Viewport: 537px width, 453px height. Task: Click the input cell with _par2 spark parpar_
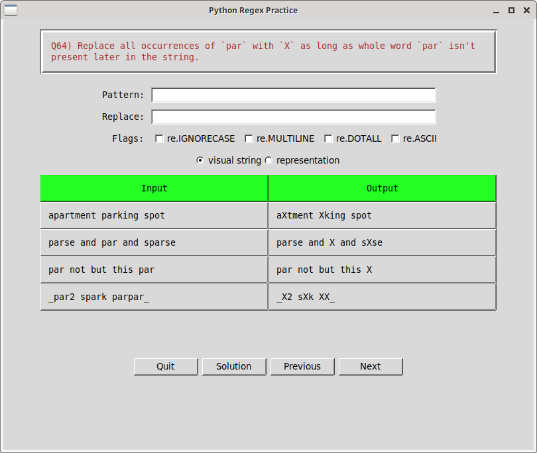154,297
